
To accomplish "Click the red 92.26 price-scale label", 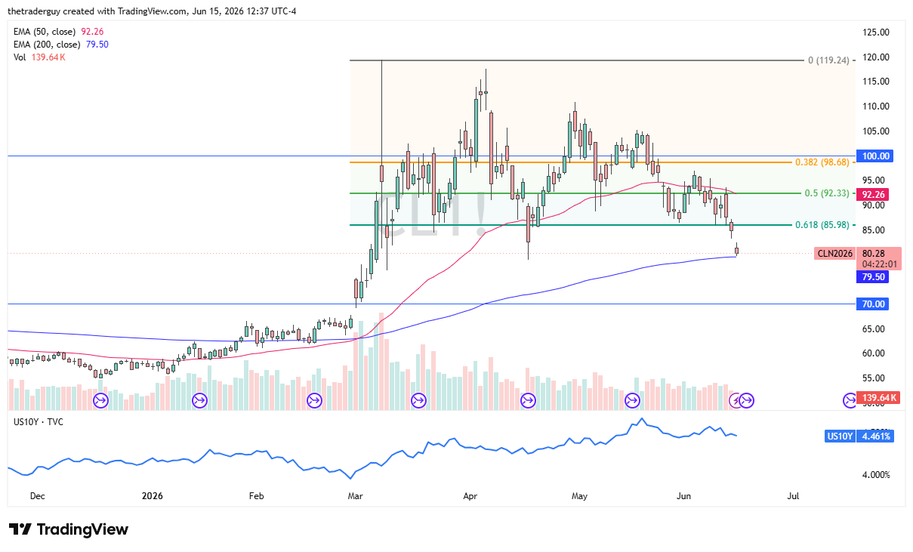I will click(872, 194).
